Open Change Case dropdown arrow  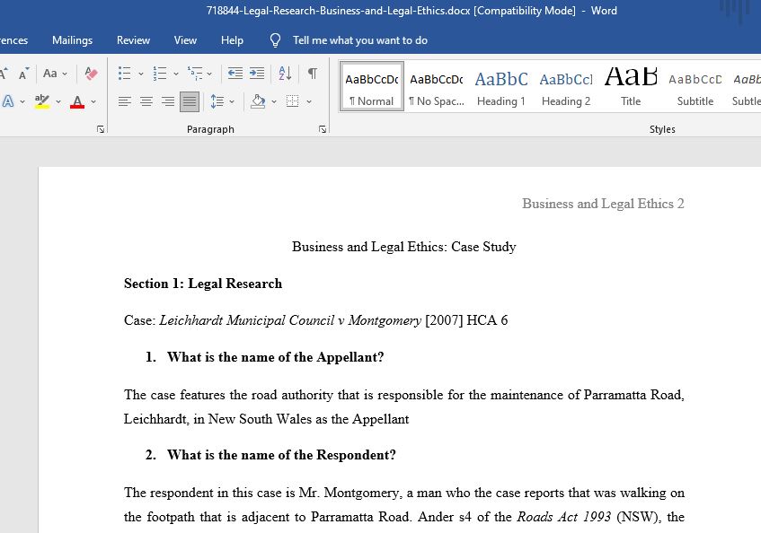tap(65, 74)
